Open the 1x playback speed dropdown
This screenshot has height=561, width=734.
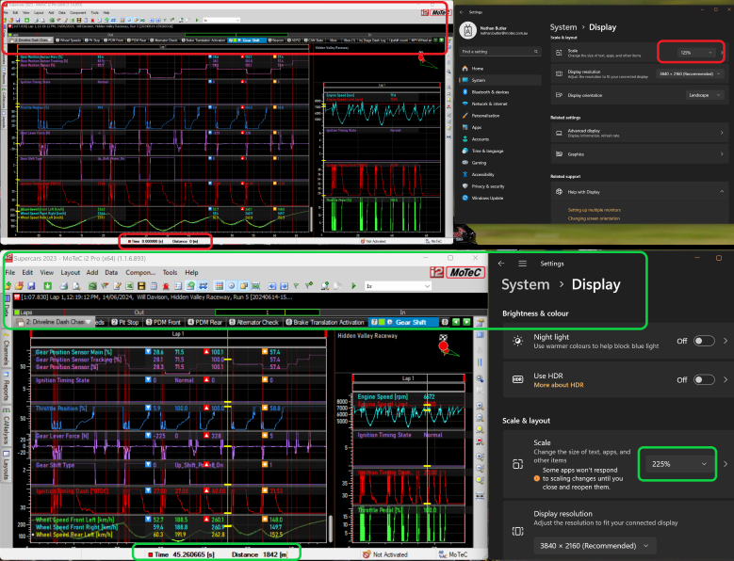point(398,285)
